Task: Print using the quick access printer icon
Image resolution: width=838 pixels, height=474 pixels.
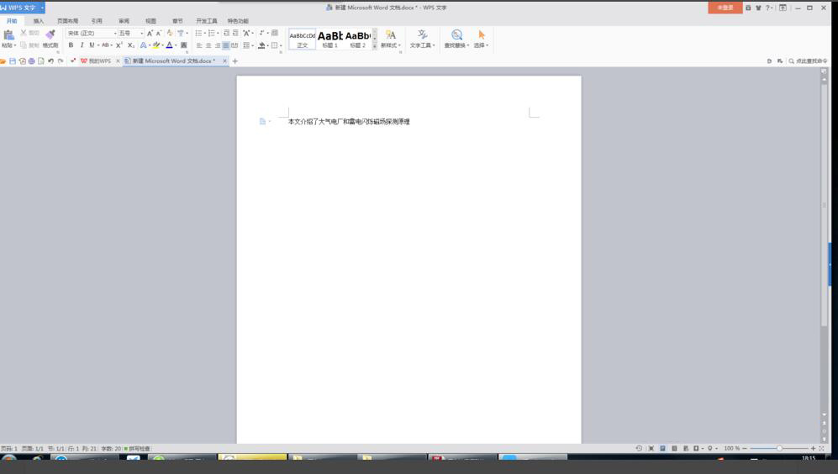Action: click(x=32, y=61)
